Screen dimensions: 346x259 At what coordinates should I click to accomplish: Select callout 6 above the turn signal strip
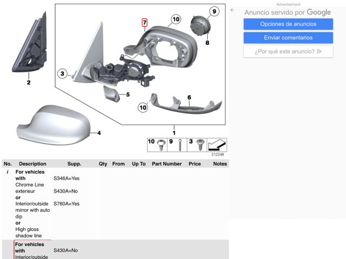(189, 98)
